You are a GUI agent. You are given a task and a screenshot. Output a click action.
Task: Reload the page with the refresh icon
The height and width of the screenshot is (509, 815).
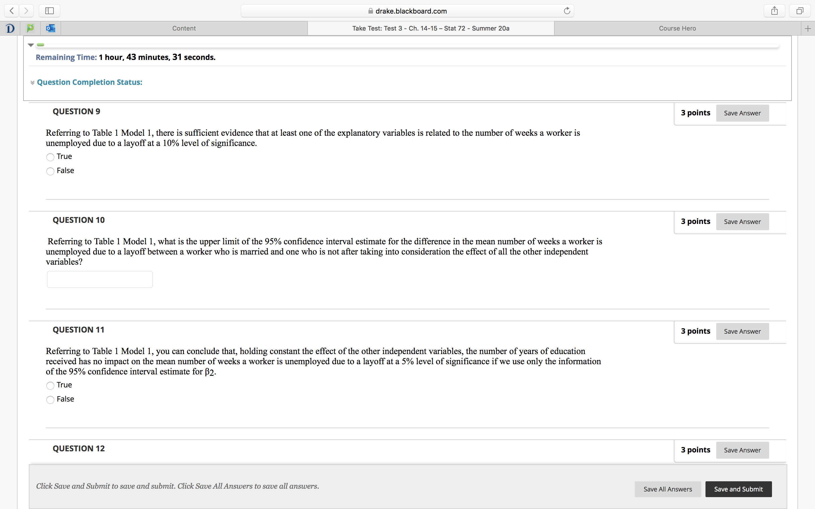click(x=567, y=11)
